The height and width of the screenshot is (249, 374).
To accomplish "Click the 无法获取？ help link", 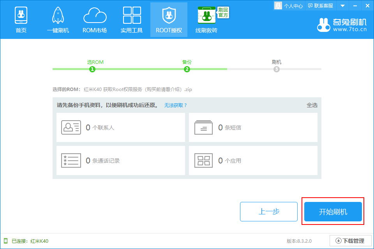I will [175, 105].
